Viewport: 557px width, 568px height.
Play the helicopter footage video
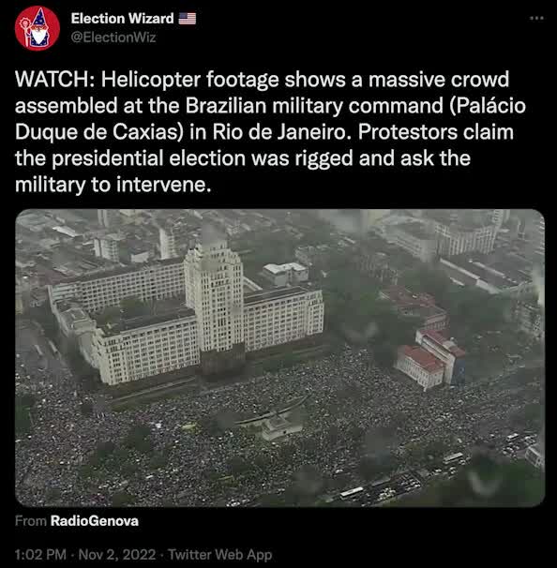(279, 357)
